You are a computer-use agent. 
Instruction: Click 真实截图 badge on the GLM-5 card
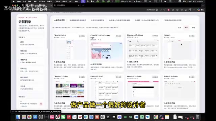[x=192, y=36]
